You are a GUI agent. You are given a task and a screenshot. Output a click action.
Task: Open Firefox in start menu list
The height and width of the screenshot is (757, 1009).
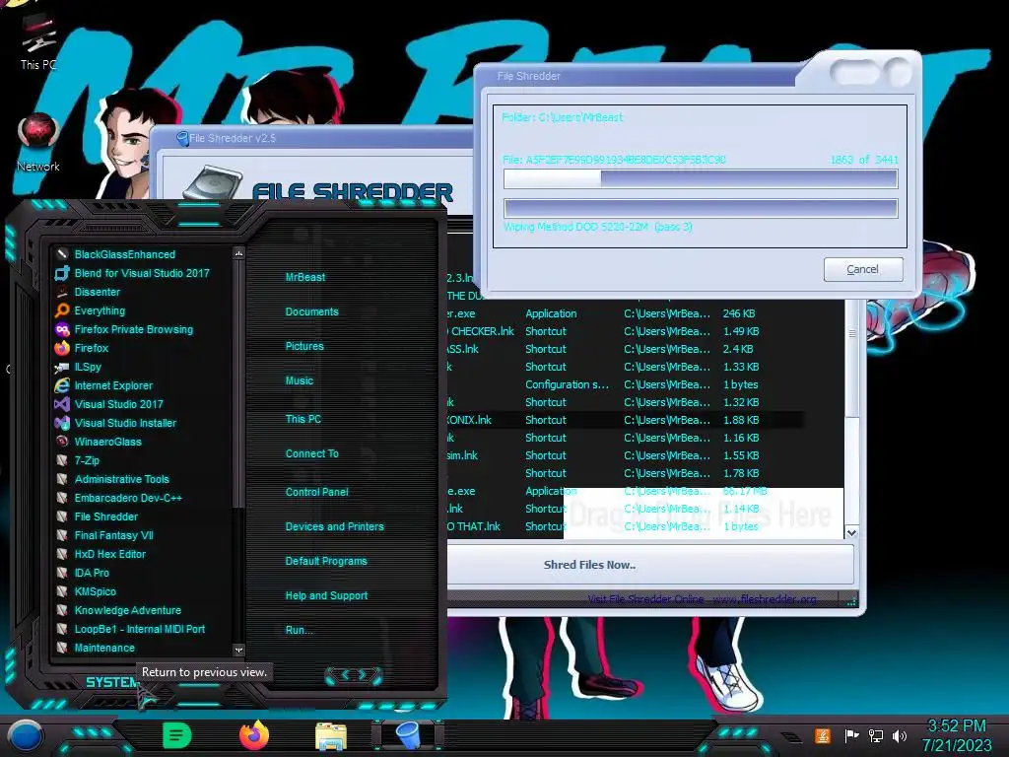click(91, 348)
